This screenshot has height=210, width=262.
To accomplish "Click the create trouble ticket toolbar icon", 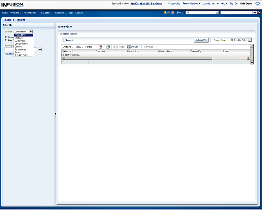I will (x=100, y=47).
